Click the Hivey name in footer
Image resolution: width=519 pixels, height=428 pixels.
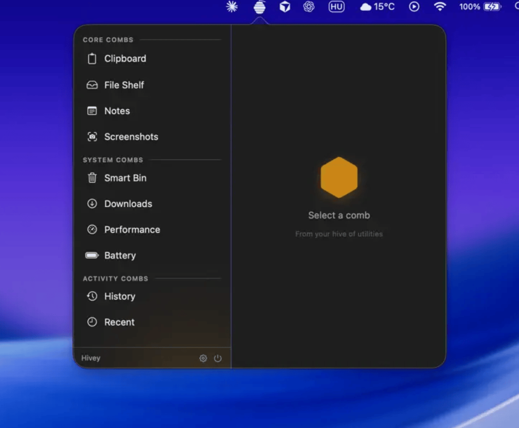point(91,358)
